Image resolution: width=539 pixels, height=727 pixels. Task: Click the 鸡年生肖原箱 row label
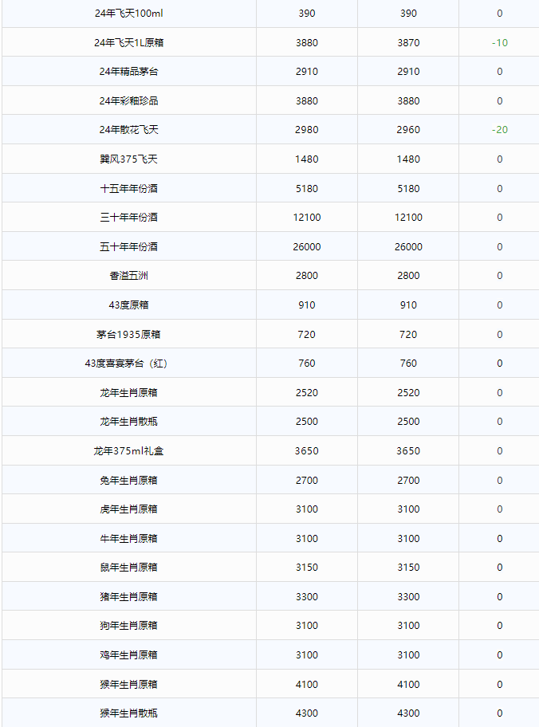coord(128,654)
